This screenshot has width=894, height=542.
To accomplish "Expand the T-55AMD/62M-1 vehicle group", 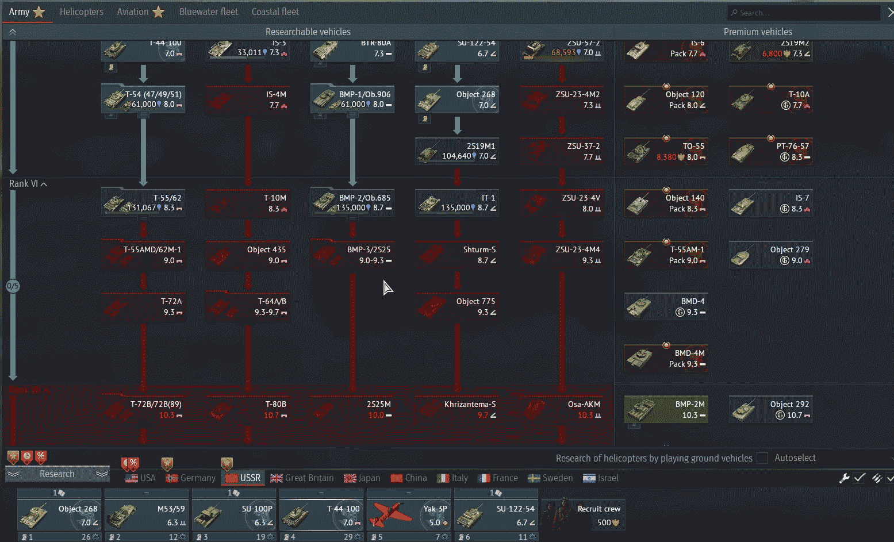I will [143, 255].
